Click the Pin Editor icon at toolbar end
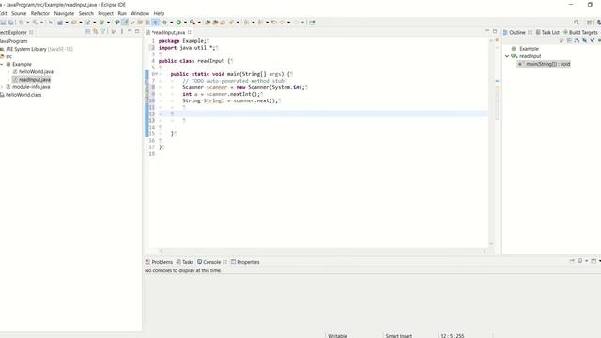This screenshot has width=601, height=338. (312, 23)
